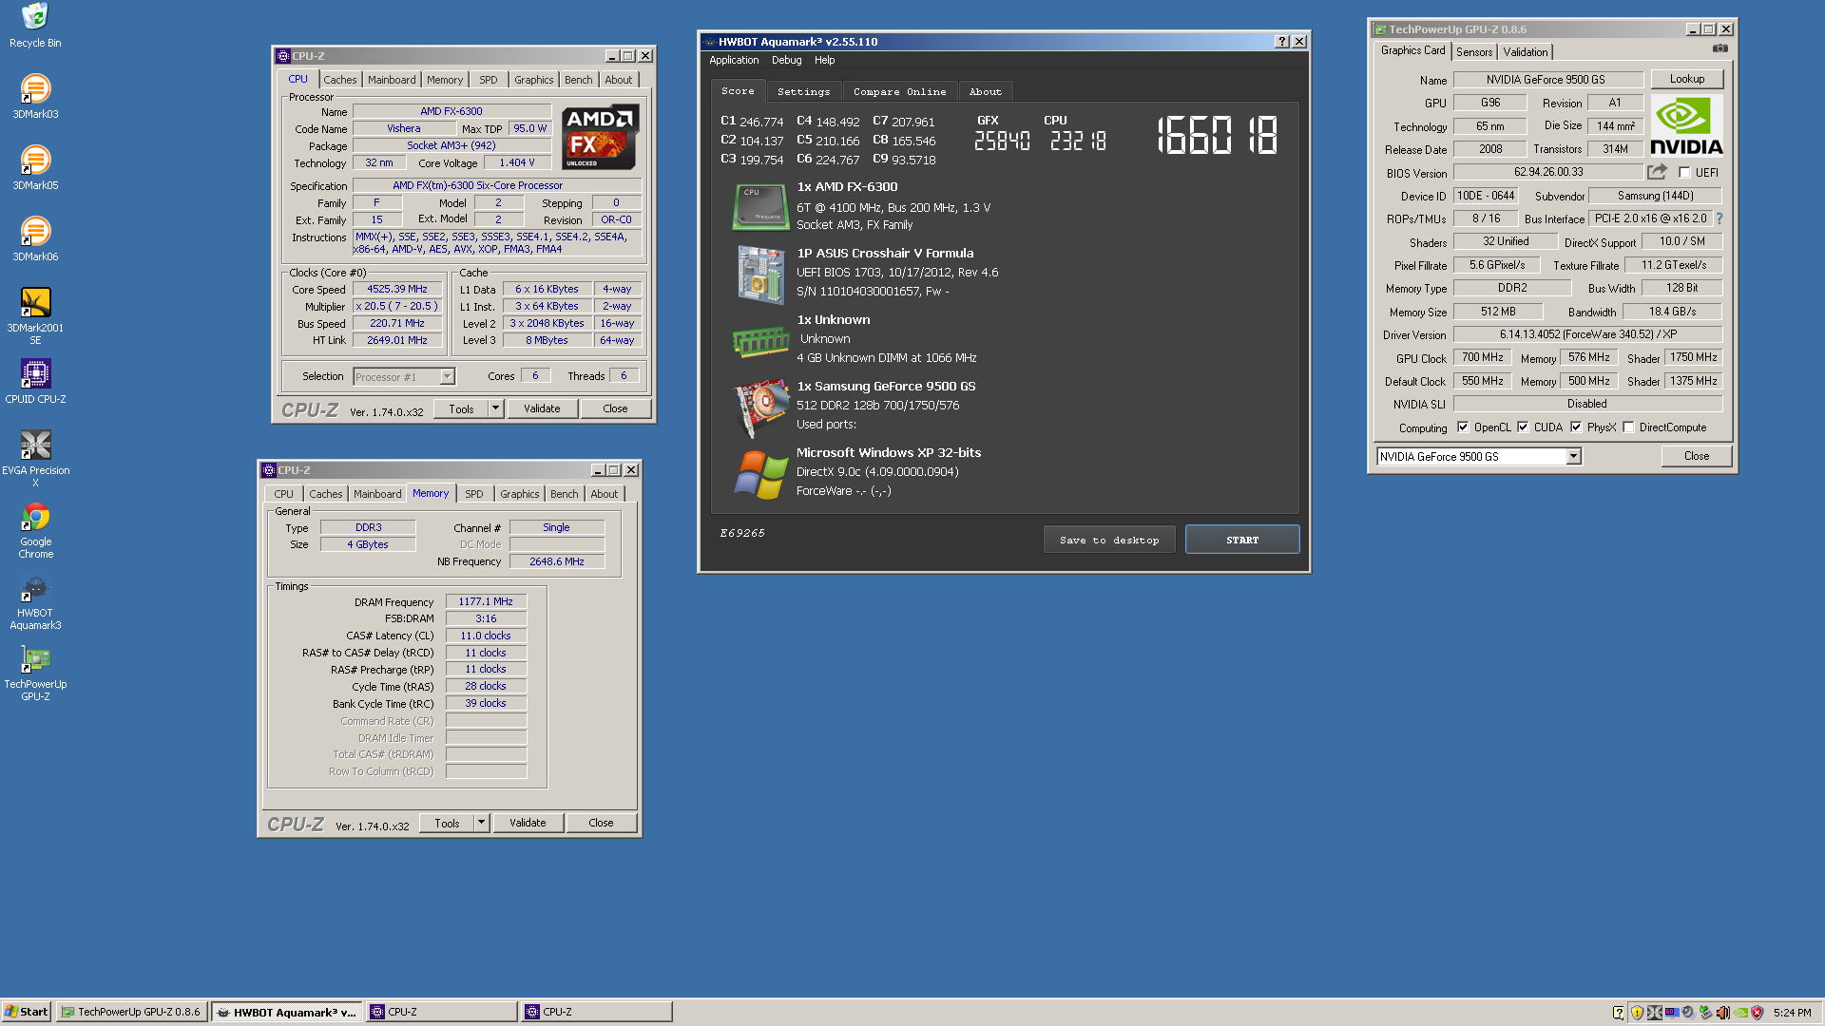Switch to the Sensors tab in GPU-Z
1825x1026 pixels.
coord(1474,52)
